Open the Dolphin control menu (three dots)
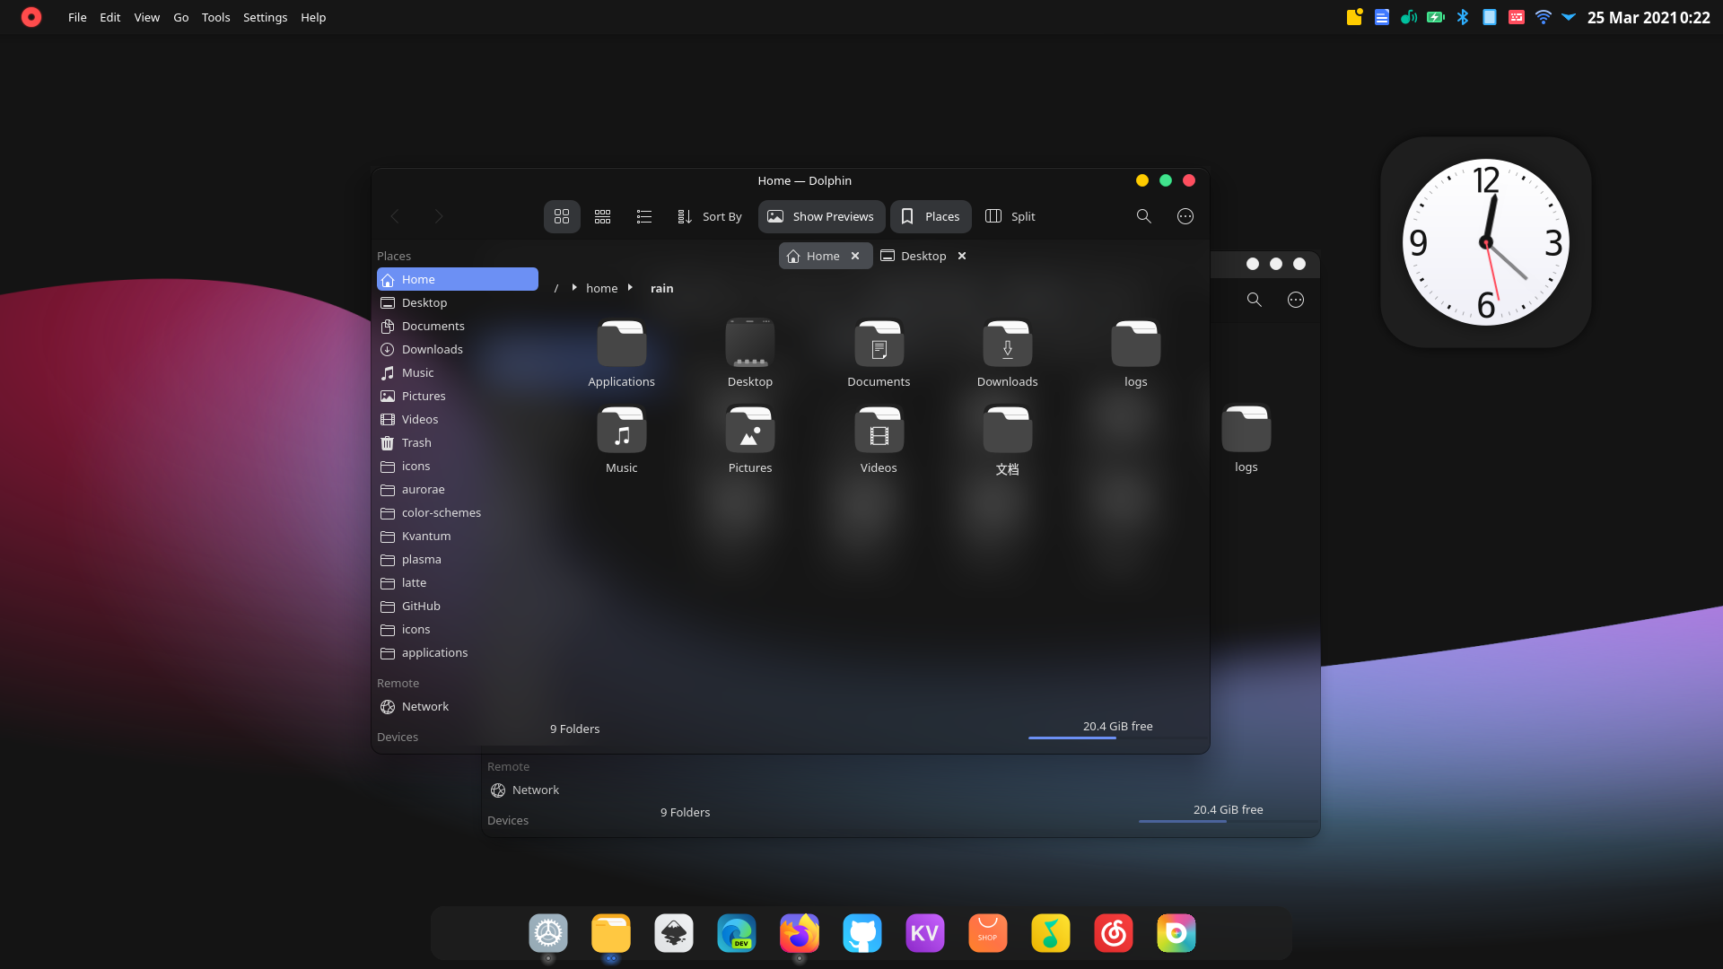The image size is (1723, 969). tap(1185, 216)
